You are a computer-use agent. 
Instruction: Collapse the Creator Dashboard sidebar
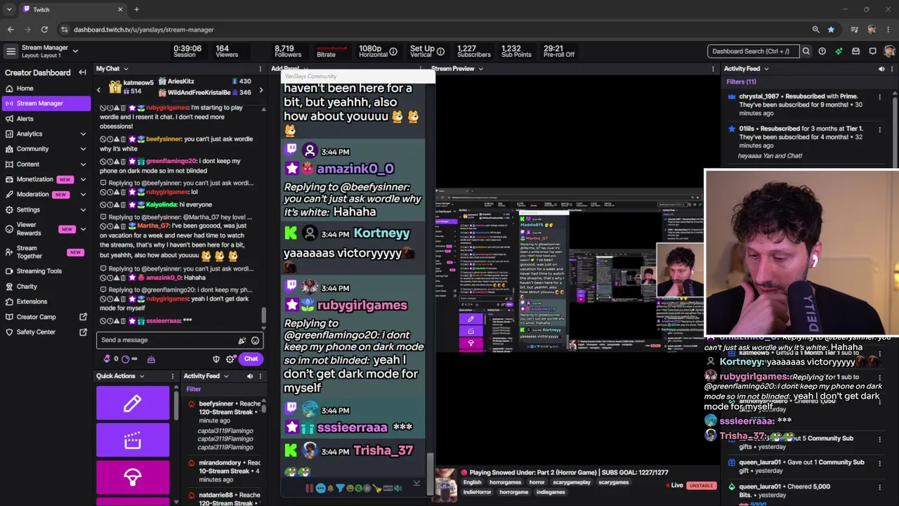(x=82, y=72)
